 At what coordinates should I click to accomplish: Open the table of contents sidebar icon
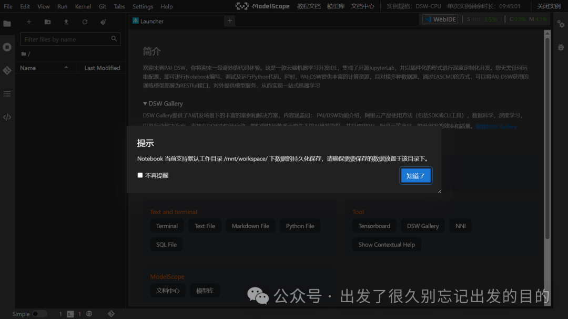point(7,93)
